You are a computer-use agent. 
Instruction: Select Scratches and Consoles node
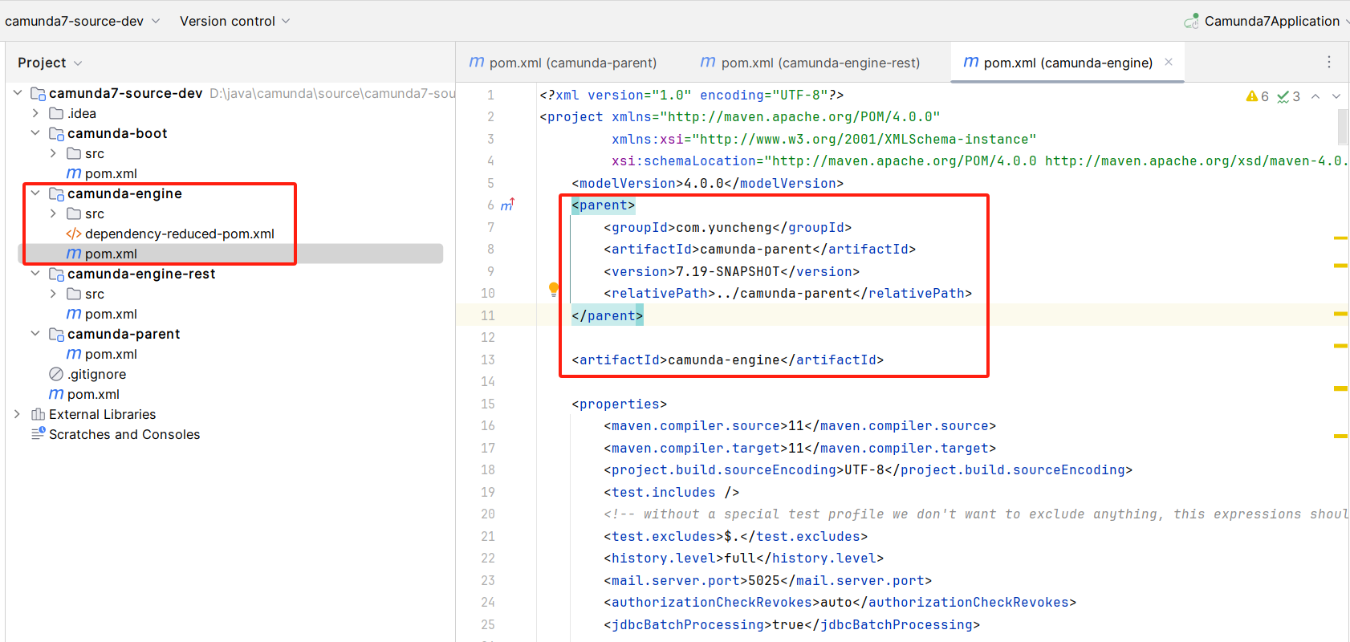pyautogui.click(x=124, y=434)
